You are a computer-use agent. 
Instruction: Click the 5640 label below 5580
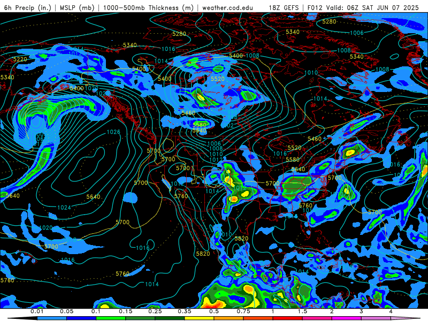[x=200, y=131]
